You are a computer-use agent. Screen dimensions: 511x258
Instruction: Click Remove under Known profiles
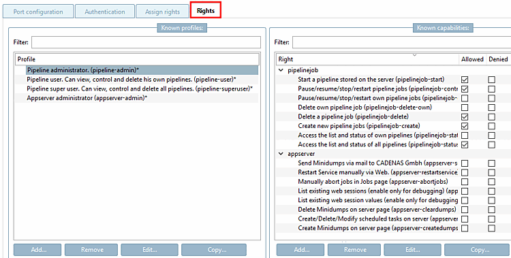[x=91, y=250]
